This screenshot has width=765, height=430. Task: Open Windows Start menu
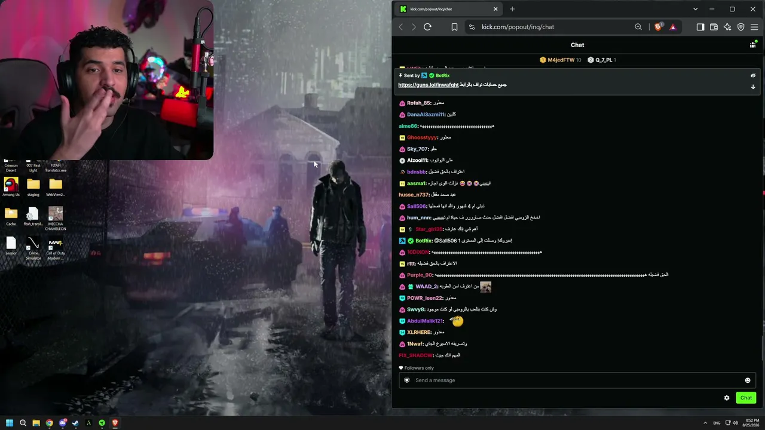(9, 423)
